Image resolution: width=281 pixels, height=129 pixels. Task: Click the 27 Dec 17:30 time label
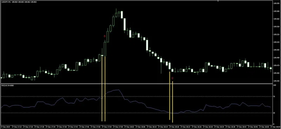(39, 127)
